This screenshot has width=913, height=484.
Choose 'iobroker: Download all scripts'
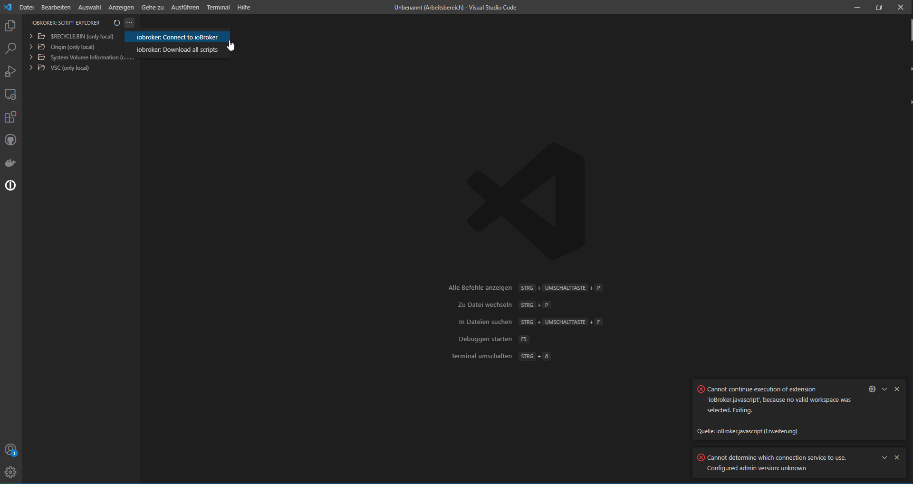[177, 49]
